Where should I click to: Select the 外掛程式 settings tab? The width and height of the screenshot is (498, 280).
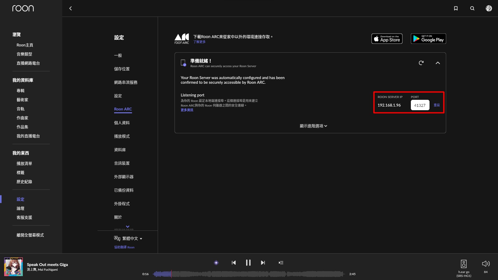click(122, 204)
